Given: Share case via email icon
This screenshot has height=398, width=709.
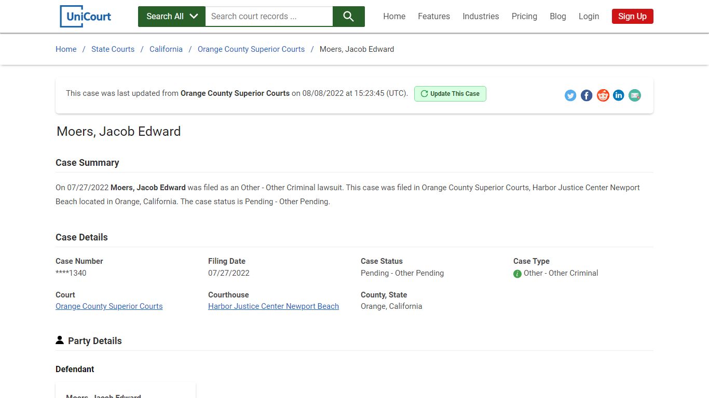Looking at the screenshot, I should point(635,95).
